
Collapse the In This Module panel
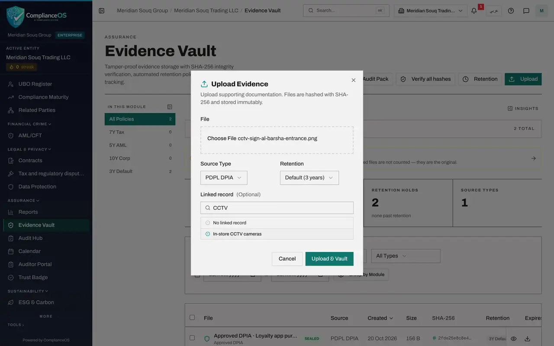(x=170, y=107)
